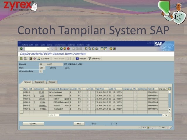Click the Save disk icon
Image resolution: width=187 pixels, height=140 pixels.
(56, 49)
